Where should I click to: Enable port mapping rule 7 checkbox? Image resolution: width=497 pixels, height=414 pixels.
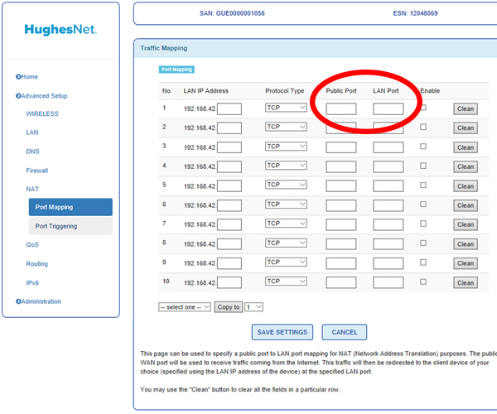423,224
